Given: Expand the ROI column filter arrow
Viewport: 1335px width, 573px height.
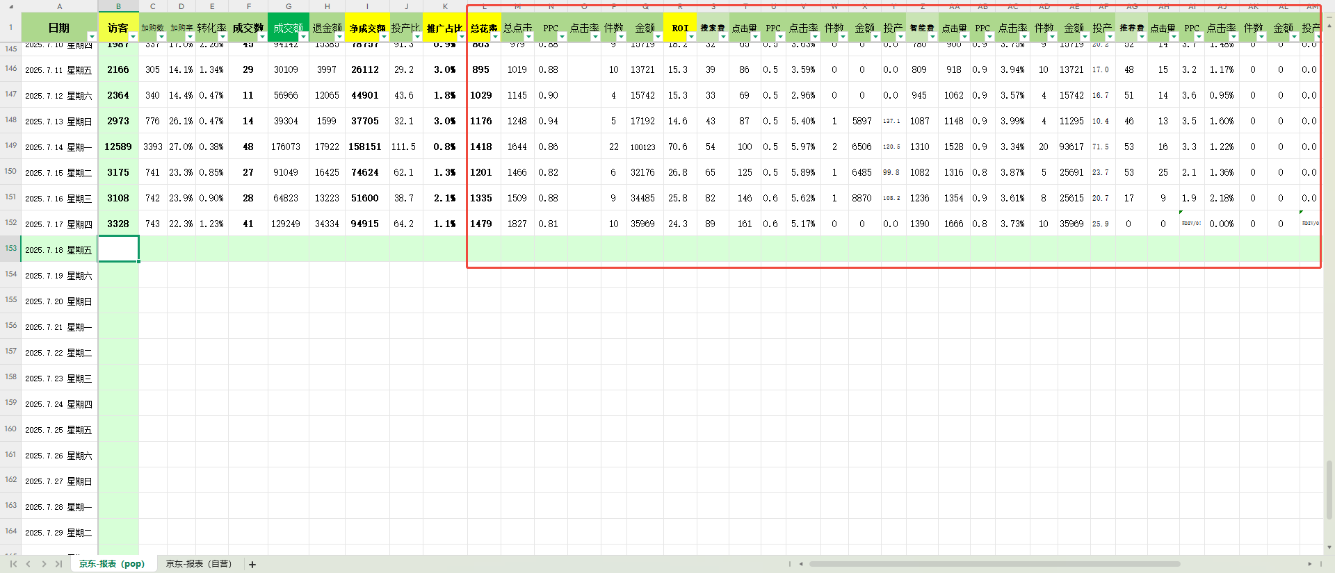Looking at the screenshot, I should pyautogui.click(x=690, y=37).
